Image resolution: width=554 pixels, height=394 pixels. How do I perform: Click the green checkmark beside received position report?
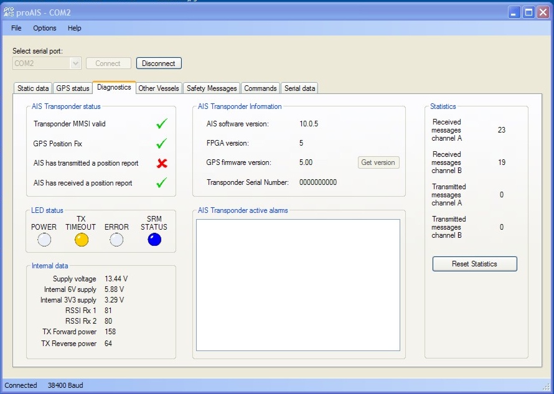pyautogui.click(x=161, y=183)
